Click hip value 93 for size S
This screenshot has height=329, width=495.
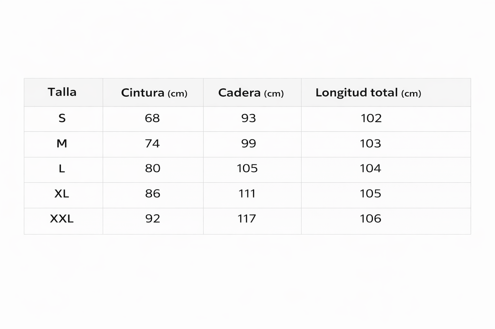click(249, 118)
